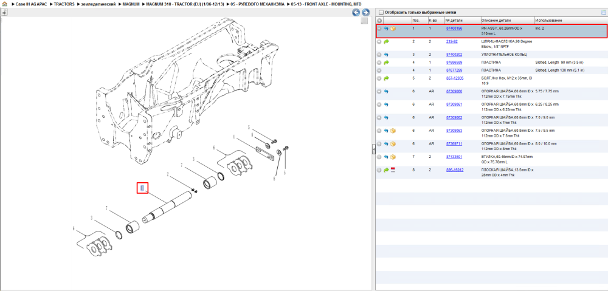Select the 'Inc. 2' usage cell
608x291 pixels.
click(540, 29)
